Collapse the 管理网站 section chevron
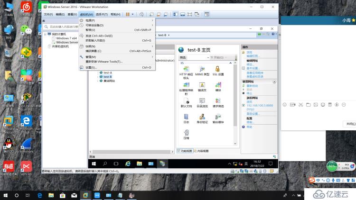This screenshot has width=356, height=200. tap(274, 82)
